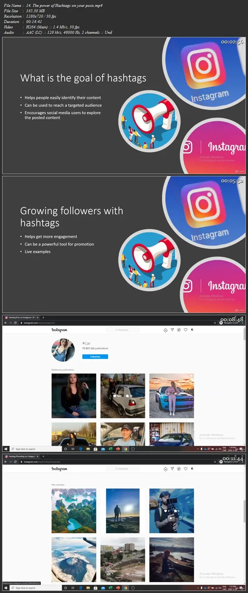Viewport: 248px width, 593px height.
Task: Open Mail taskbar icon under #car window
Action: coord(103,449)
